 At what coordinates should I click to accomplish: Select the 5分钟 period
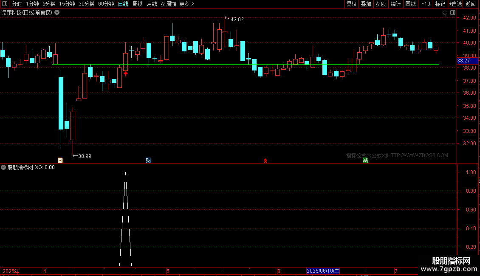click(49, 4)
